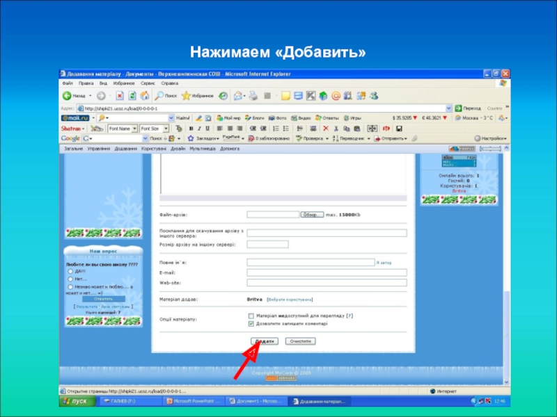Uncheck 'Дозволити залишати коментарі' checkbox
557x417 pixels.
[251, 324]
